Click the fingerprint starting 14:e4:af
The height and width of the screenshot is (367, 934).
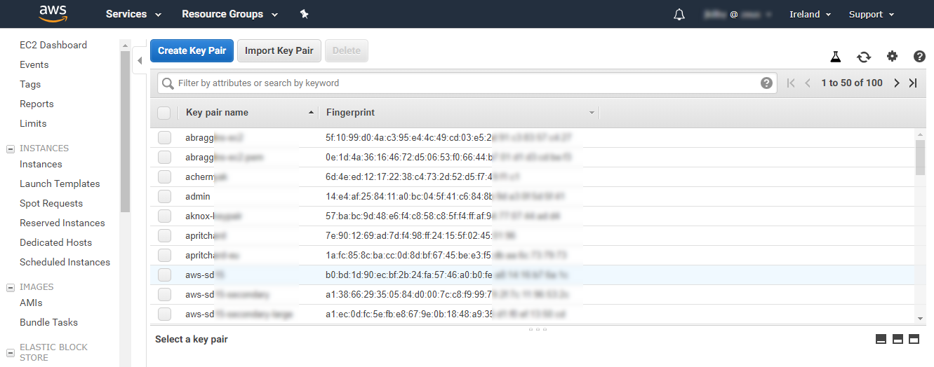click(445, 197)
